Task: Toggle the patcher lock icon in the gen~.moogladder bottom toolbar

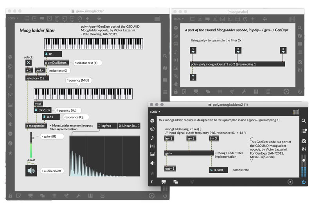Action: [10, 196]
